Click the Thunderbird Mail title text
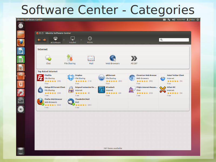216x162 pixels. [82, 99]
